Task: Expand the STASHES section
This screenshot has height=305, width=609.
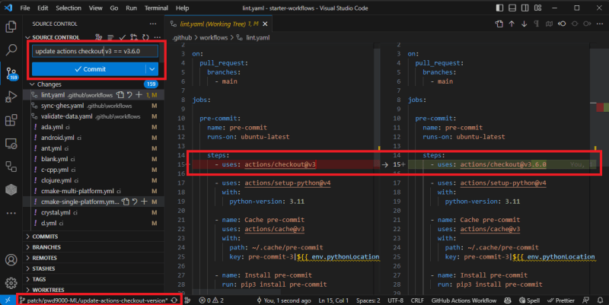Action: (x=43, y=268)
